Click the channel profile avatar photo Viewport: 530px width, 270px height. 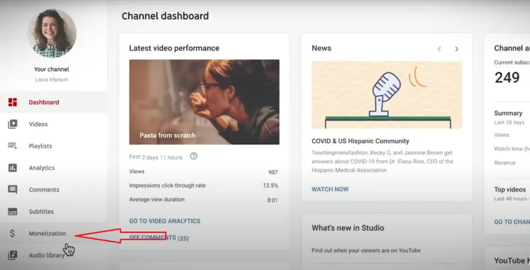click(x=52, y=34)
